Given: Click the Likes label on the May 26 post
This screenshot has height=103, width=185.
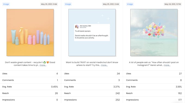Looking at the screenshot, I should point(5,74).
